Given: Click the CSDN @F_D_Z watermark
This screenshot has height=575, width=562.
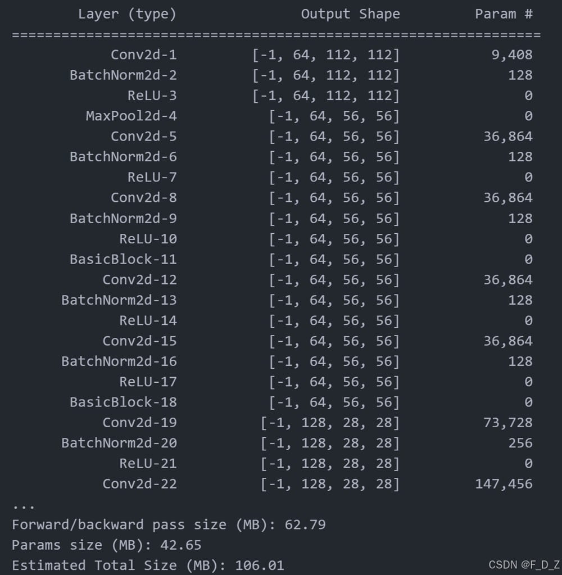Looking at the screenshot, I should point(524,565).
